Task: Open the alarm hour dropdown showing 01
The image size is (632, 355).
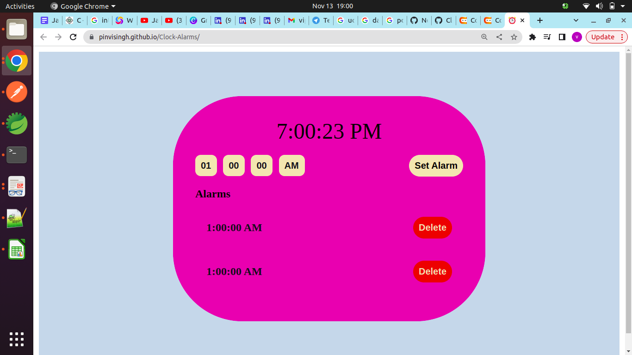Action: click(x=206, y=165)
